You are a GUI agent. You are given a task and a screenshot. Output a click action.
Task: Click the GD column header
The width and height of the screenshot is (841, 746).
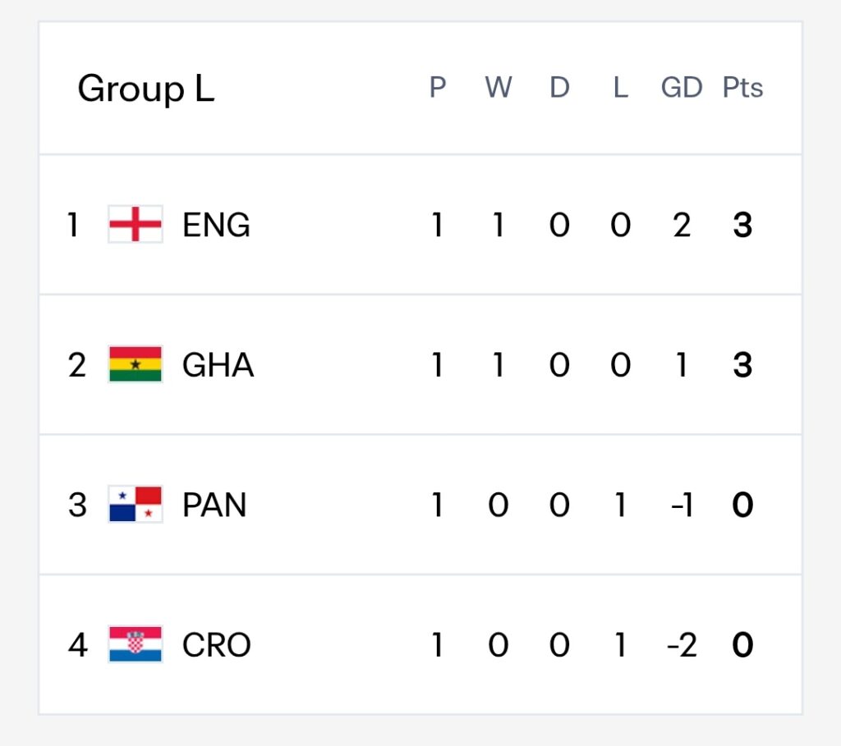[681, 87]
